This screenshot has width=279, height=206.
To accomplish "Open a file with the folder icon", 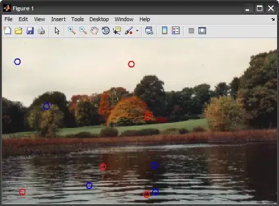I will pyautogui.click(x=19, y=31).
